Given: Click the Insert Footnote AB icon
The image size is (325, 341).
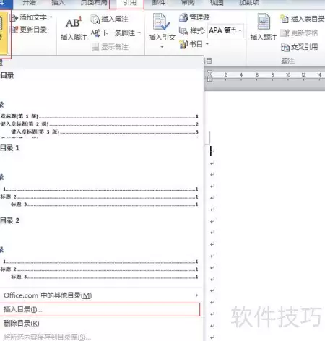Looking at the screenshot, I should [74, 22].
